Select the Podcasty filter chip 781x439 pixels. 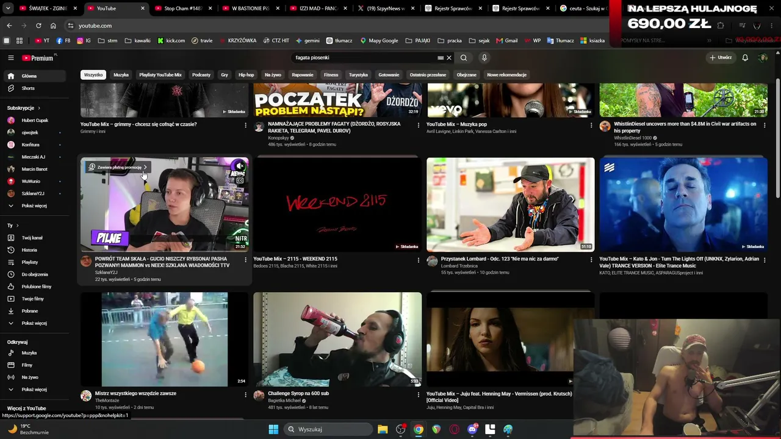tap(201, 75)
